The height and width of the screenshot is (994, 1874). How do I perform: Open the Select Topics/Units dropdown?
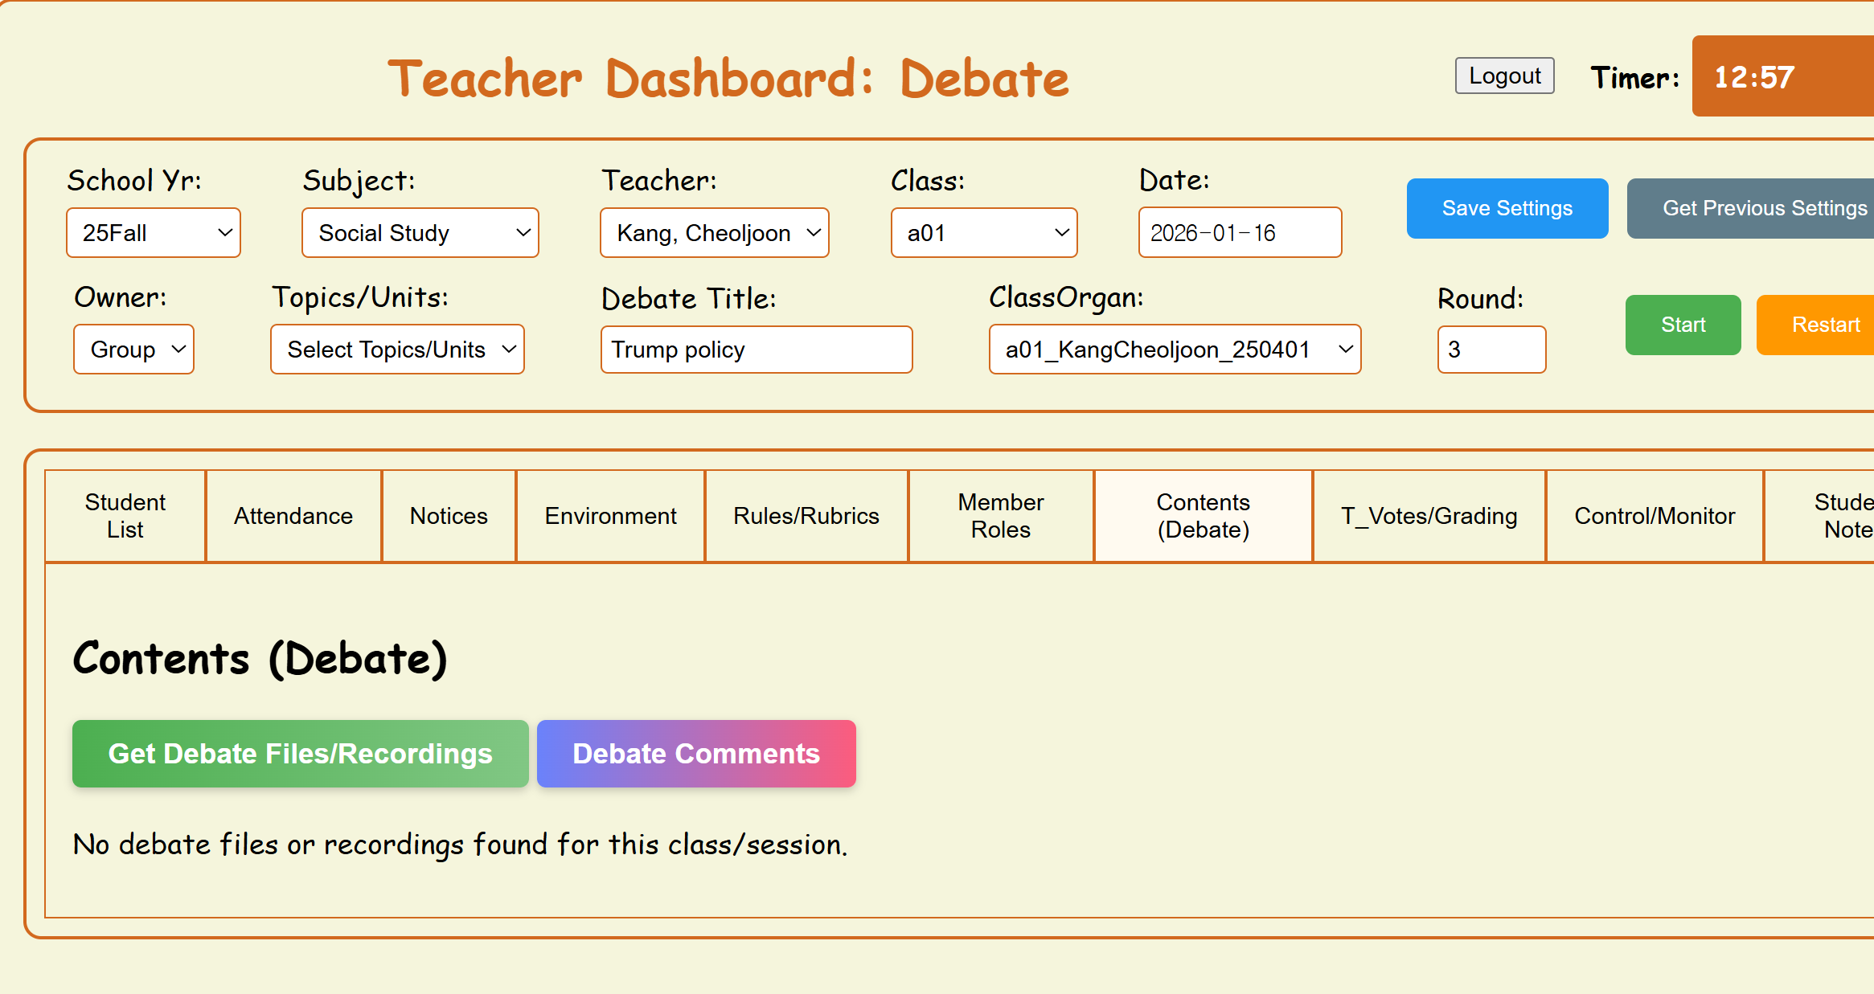pyautogui.click(x=397, y=350)
